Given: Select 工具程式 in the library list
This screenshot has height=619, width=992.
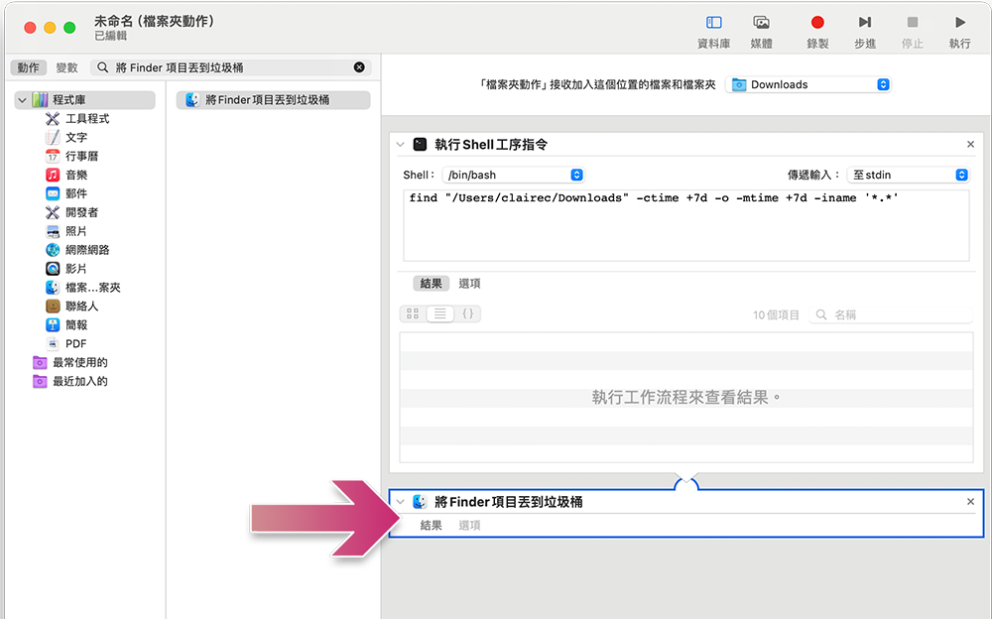Looking at the screenshot, I should (86, 119).
